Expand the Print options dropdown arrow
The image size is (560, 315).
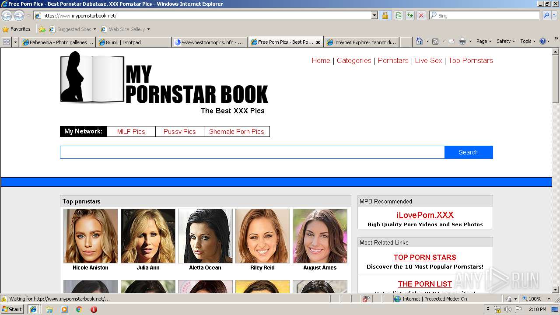470,41
